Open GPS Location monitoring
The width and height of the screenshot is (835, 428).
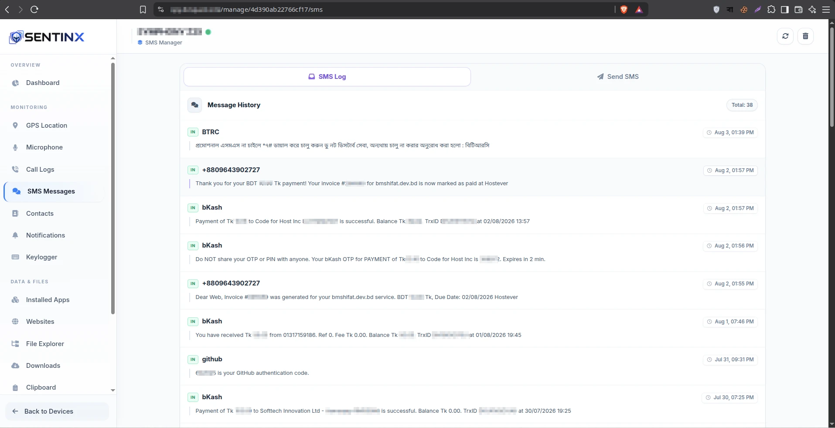(47, 126)
